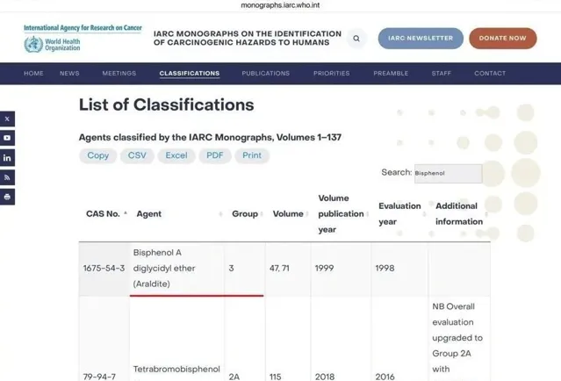Download the table as PDF
The height and width of the screenshot is (381, 561).
pos(214,155)
